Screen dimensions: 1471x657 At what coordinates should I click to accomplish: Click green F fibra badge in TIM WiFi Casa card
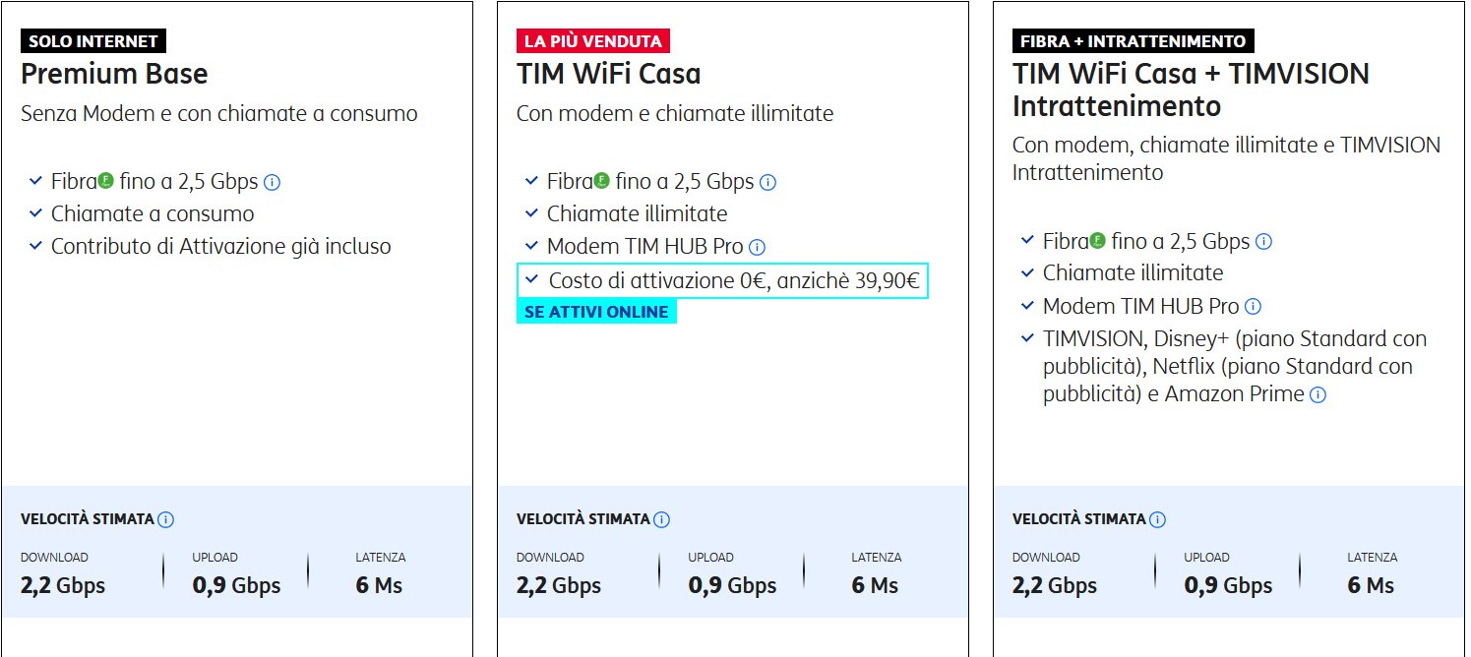(x=602, y=180)
